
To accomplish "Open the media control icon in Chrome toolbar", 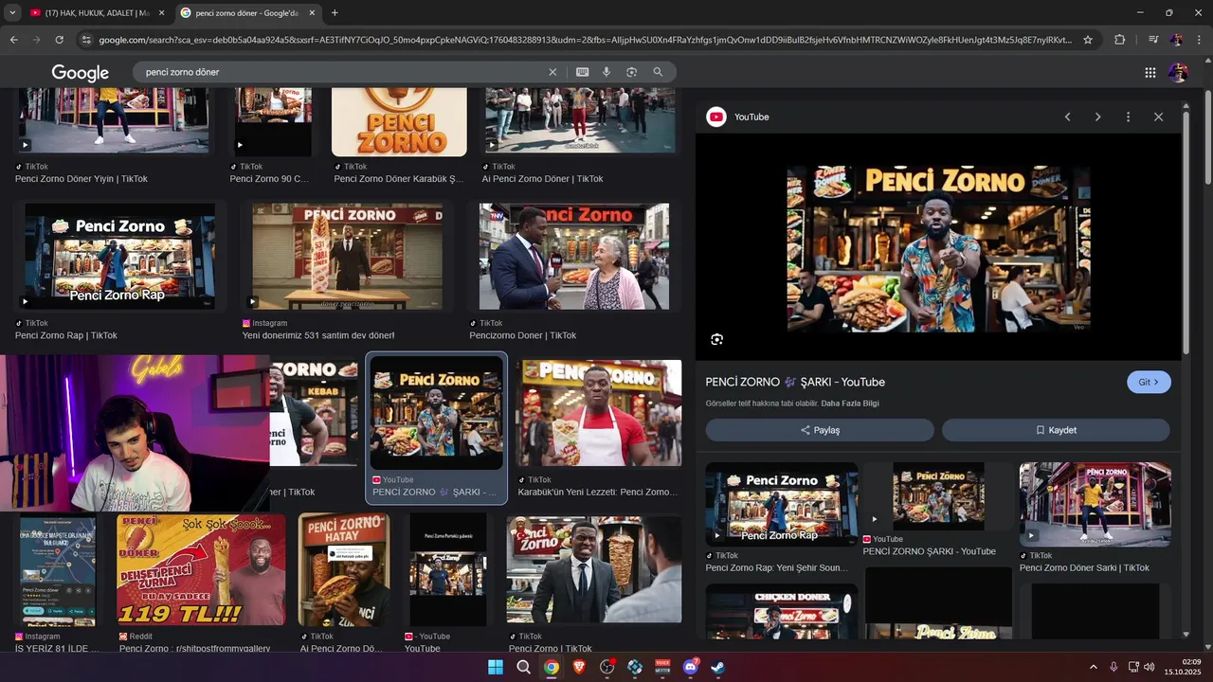I will click(x=1152, y=40).
